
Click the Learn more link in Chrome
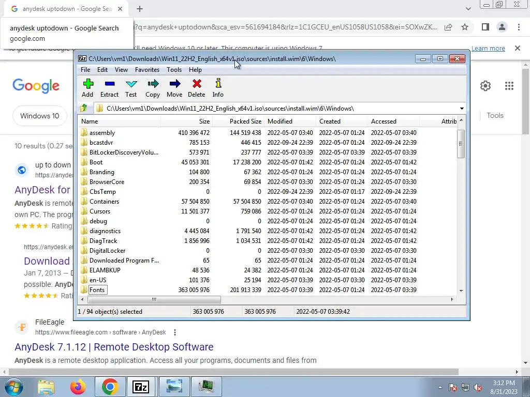coord(488,48)
